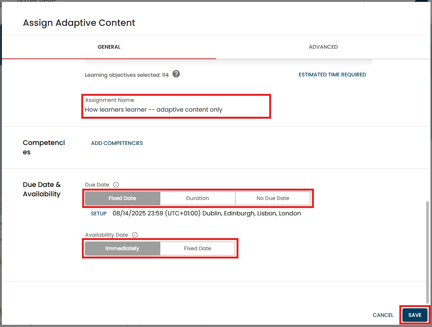The width and height of the screenshot is (432, 327).
Task: Click the Availability Date info icon
Action: tap(135, 235)
